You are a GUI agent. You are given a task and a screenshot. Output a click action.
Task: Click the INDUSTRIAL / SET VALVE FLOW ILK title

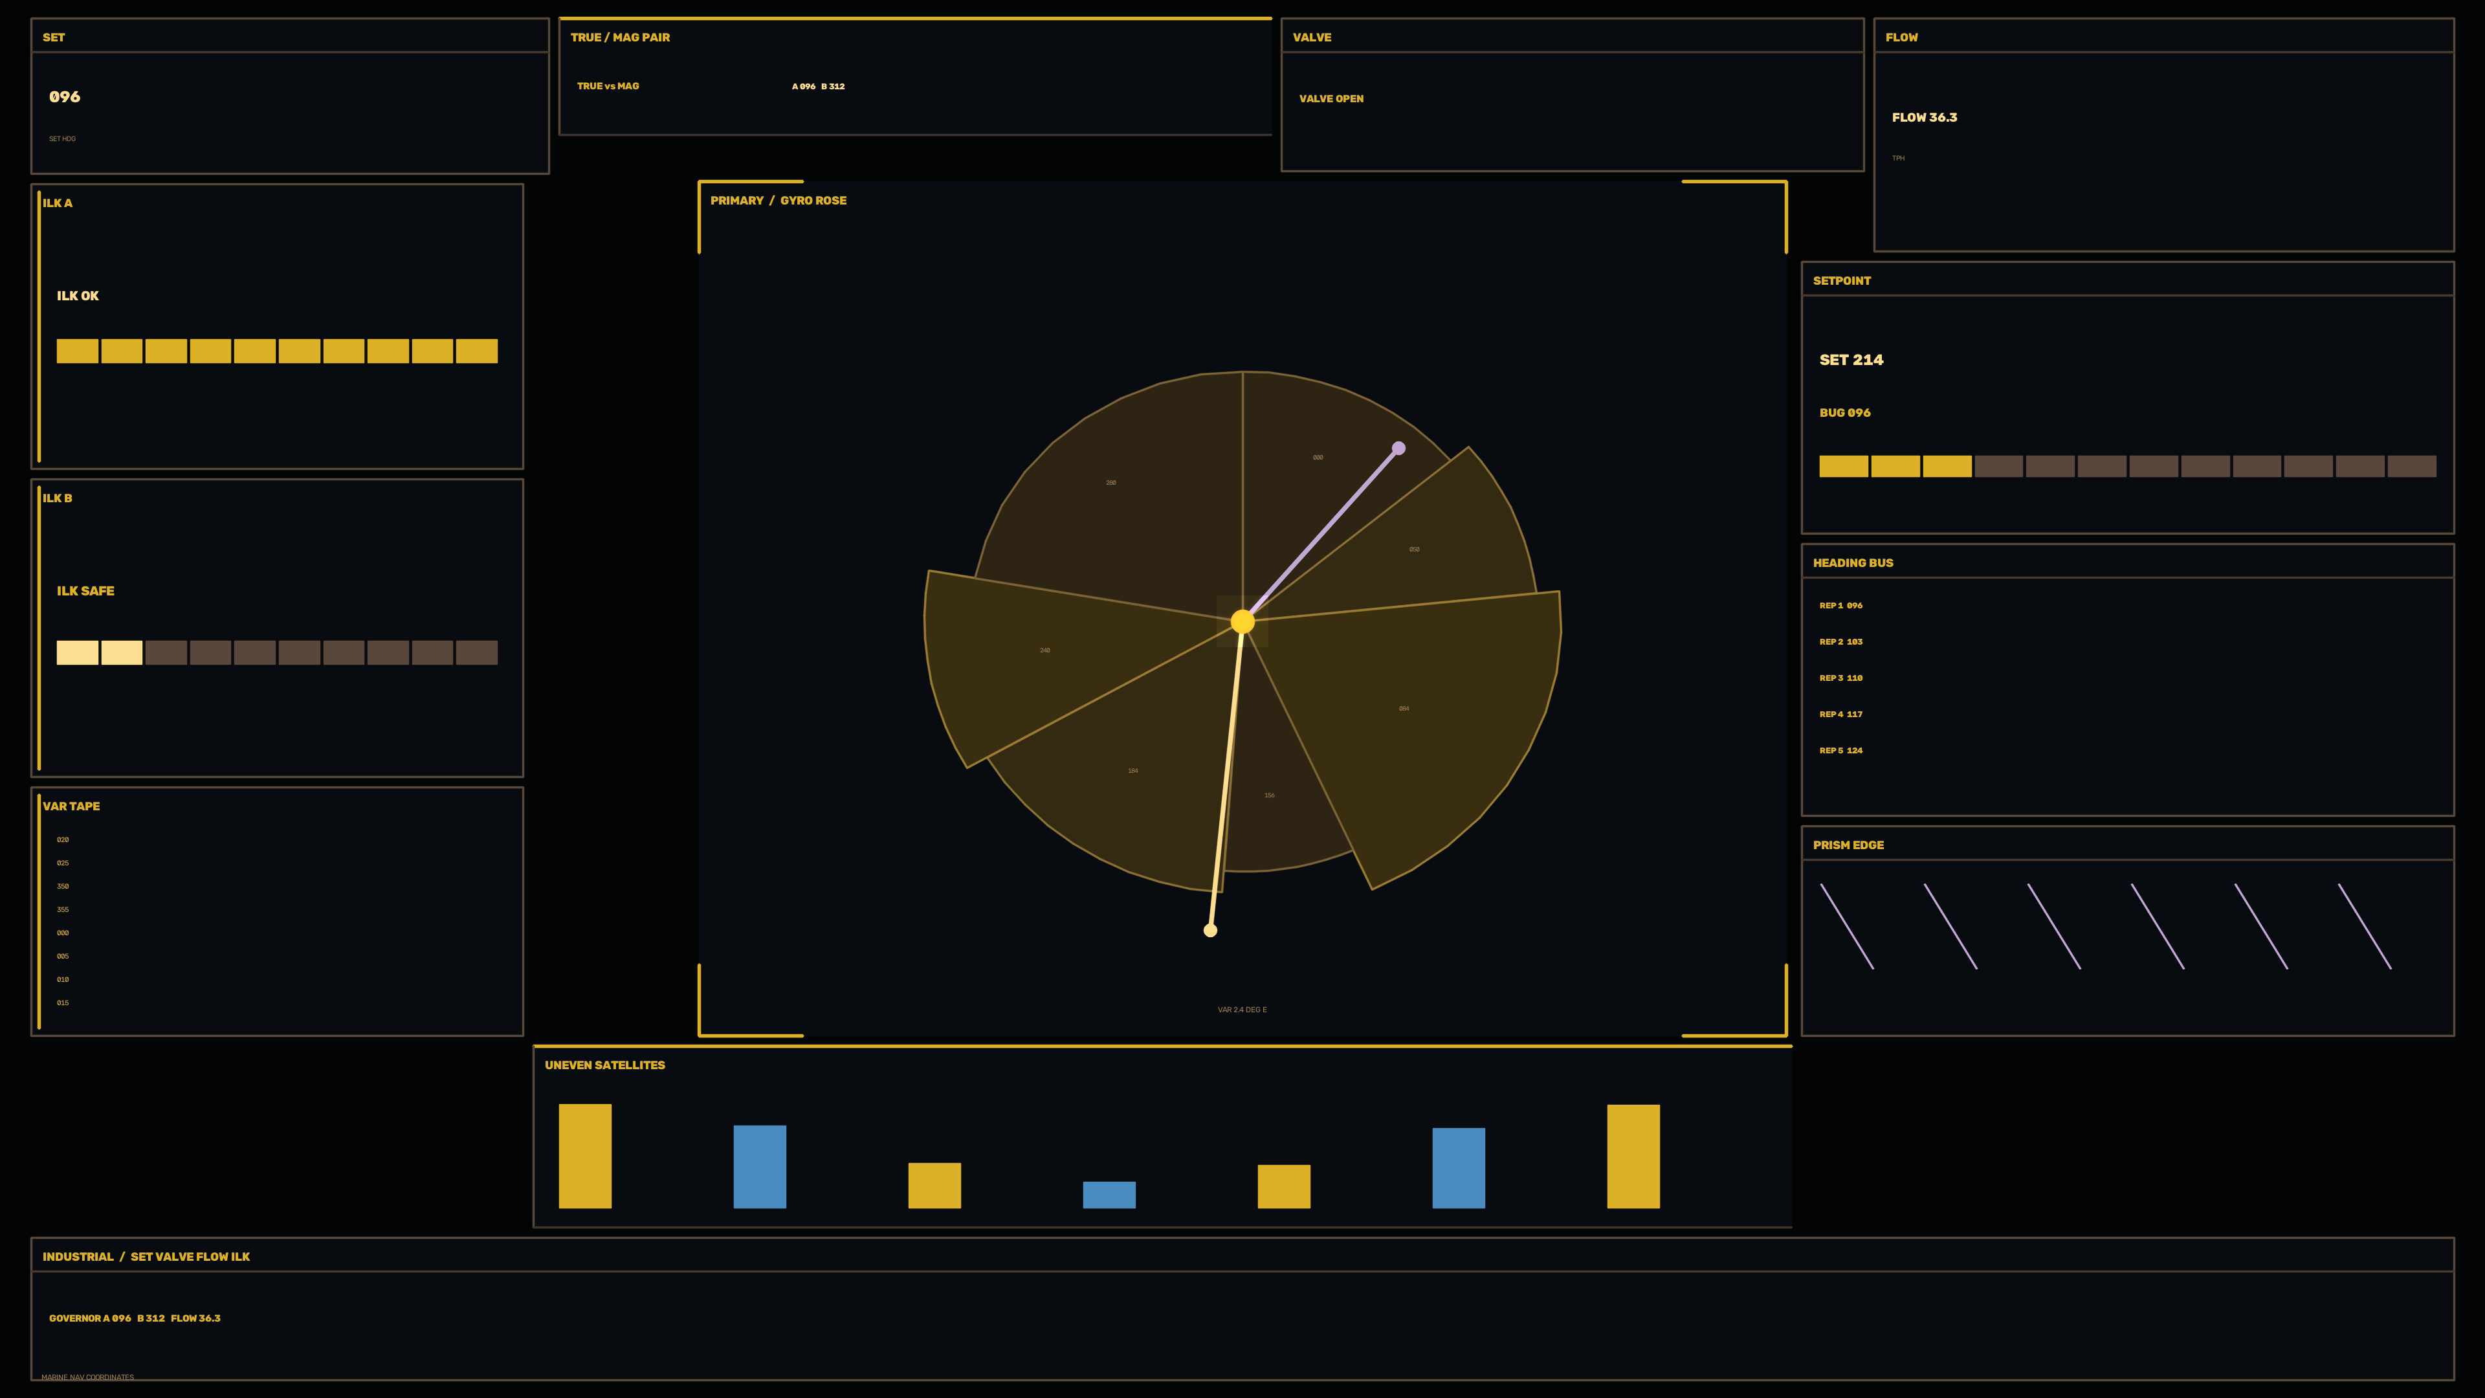[146, 1257]
